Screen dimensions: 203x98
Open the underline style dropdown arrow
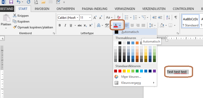click(75, 25)
